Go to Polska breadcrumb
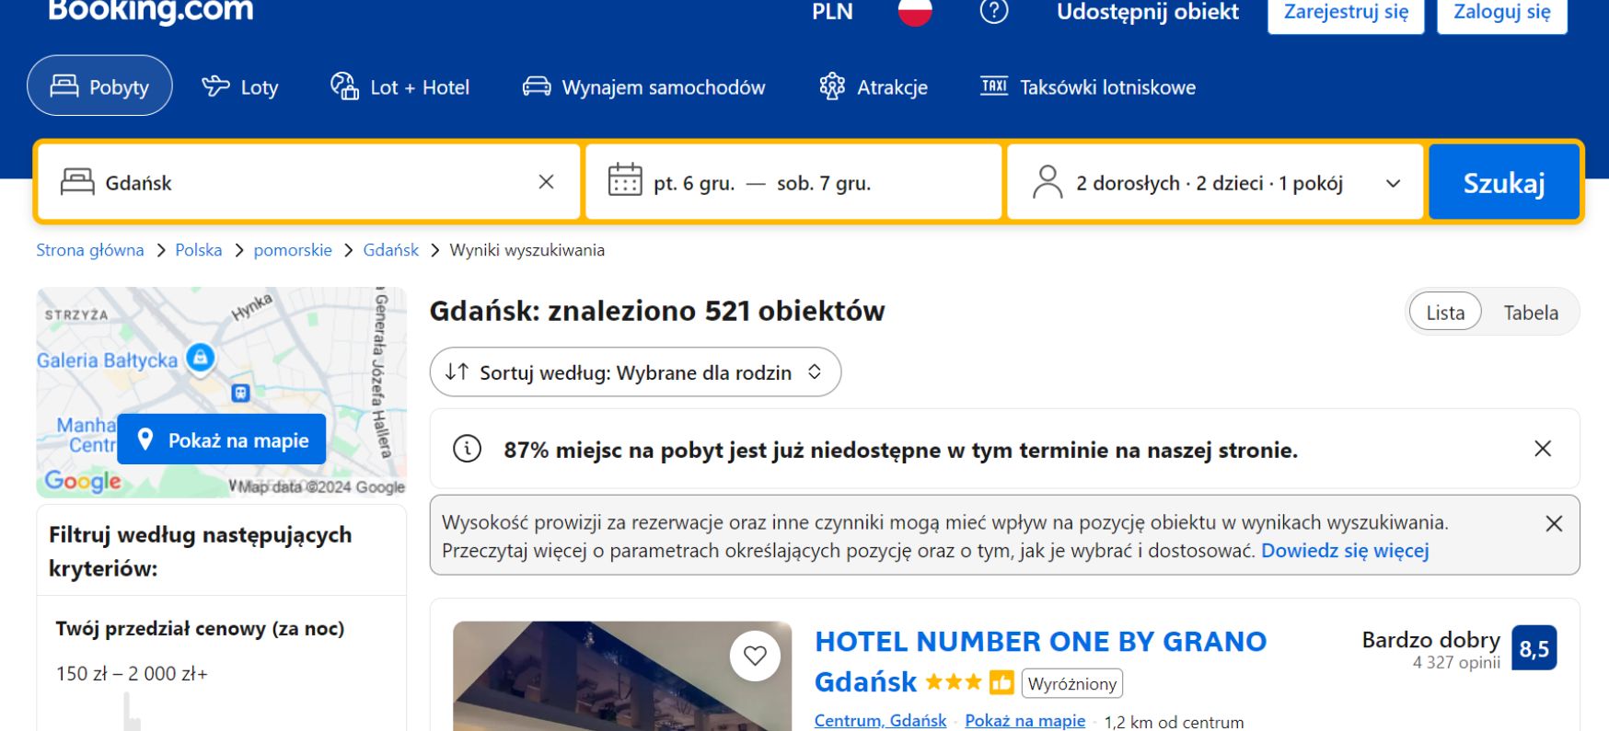 199,250
